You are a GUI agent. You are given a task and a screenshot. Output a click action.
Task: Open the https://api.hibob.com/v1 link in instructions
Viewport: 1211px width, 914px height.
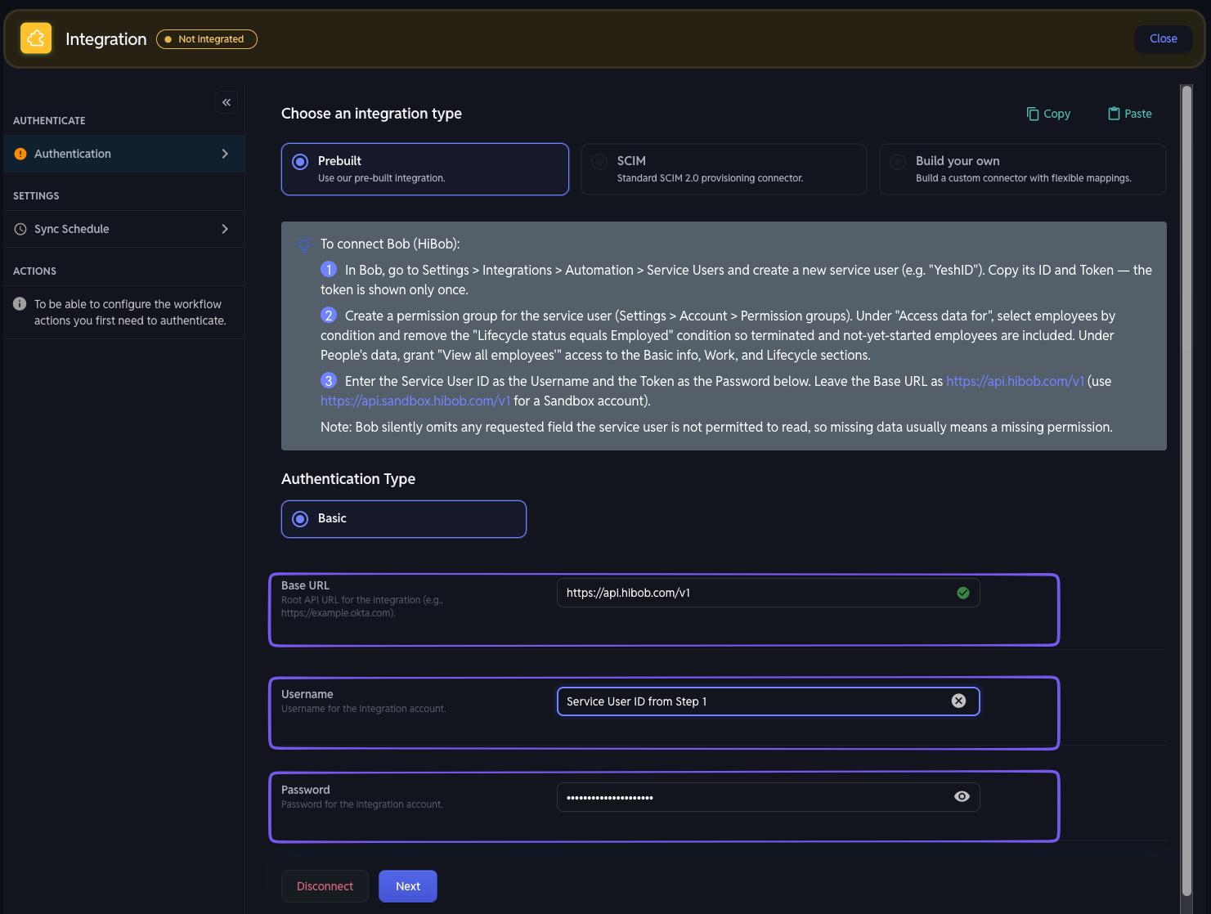[x=1015, y=381]
